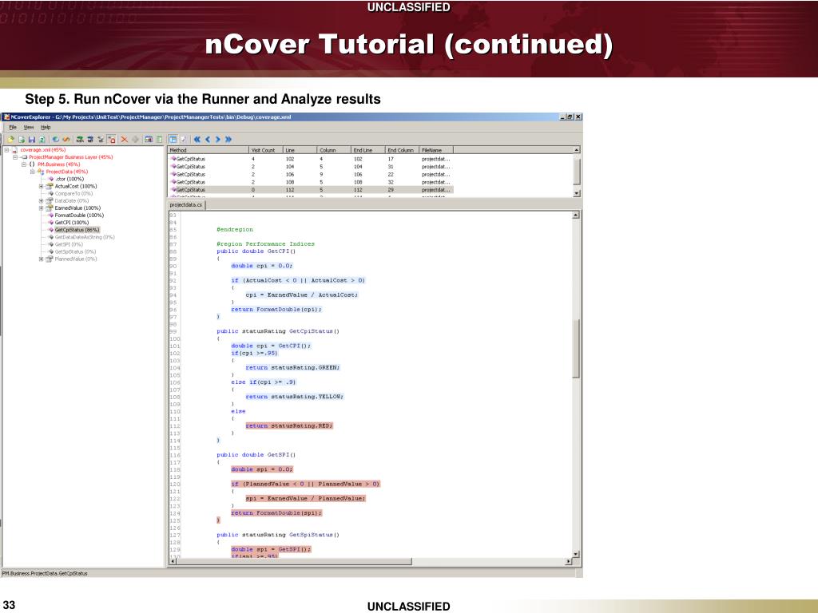Click the method list's scroll up arrow

pyautogui.click(x=577, y=150)
